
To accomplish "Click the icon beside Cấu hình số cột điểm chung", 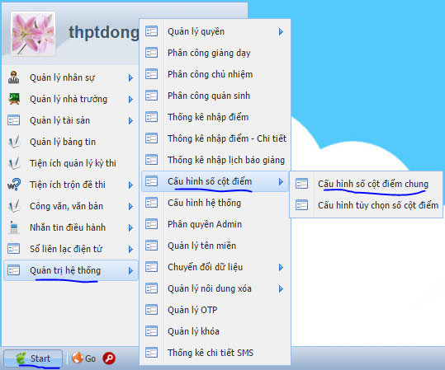I will [x=301, y=184].
